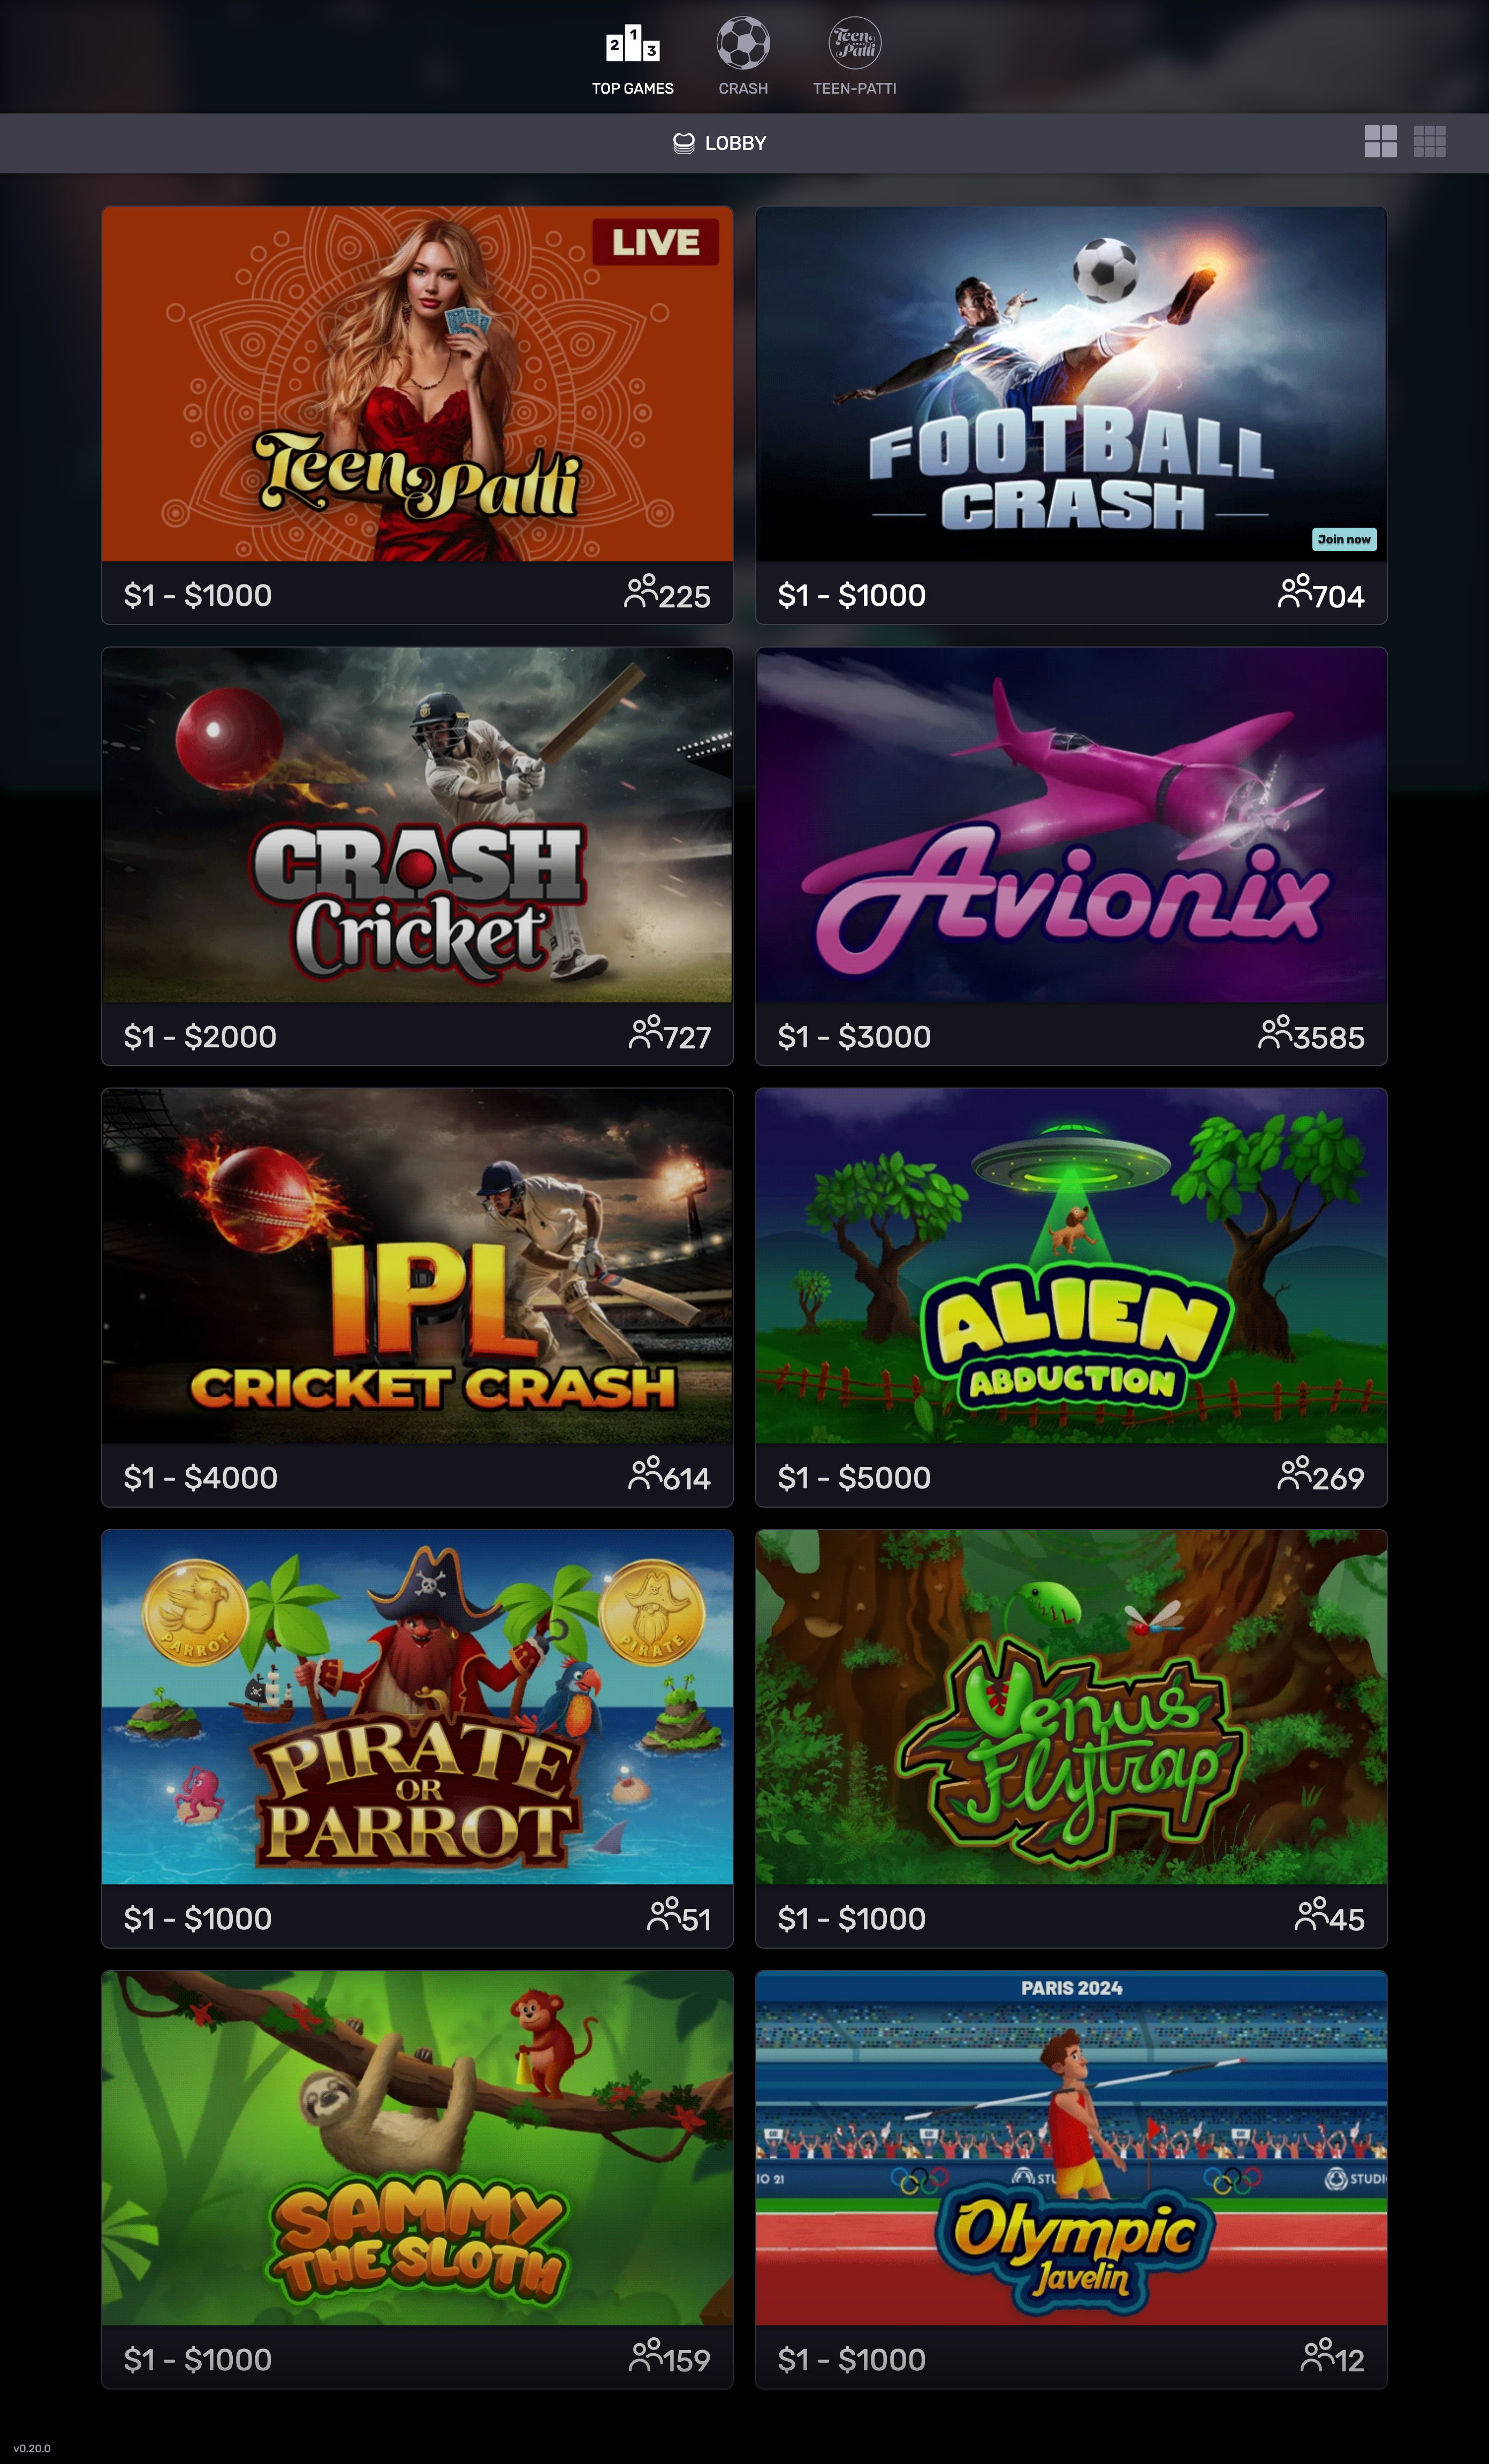Click the LIVE badge on Teen Patti
Image resolution: width=1489 pixels, height=2464 pixels.
click(x=656, y=242)
